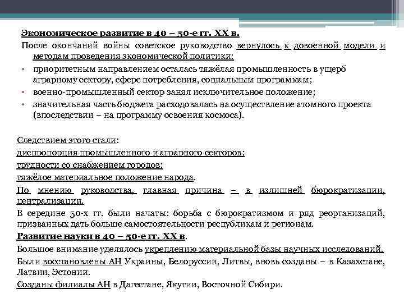Click line "трудности со снабжением городов;"

click(x=90, y=165)
